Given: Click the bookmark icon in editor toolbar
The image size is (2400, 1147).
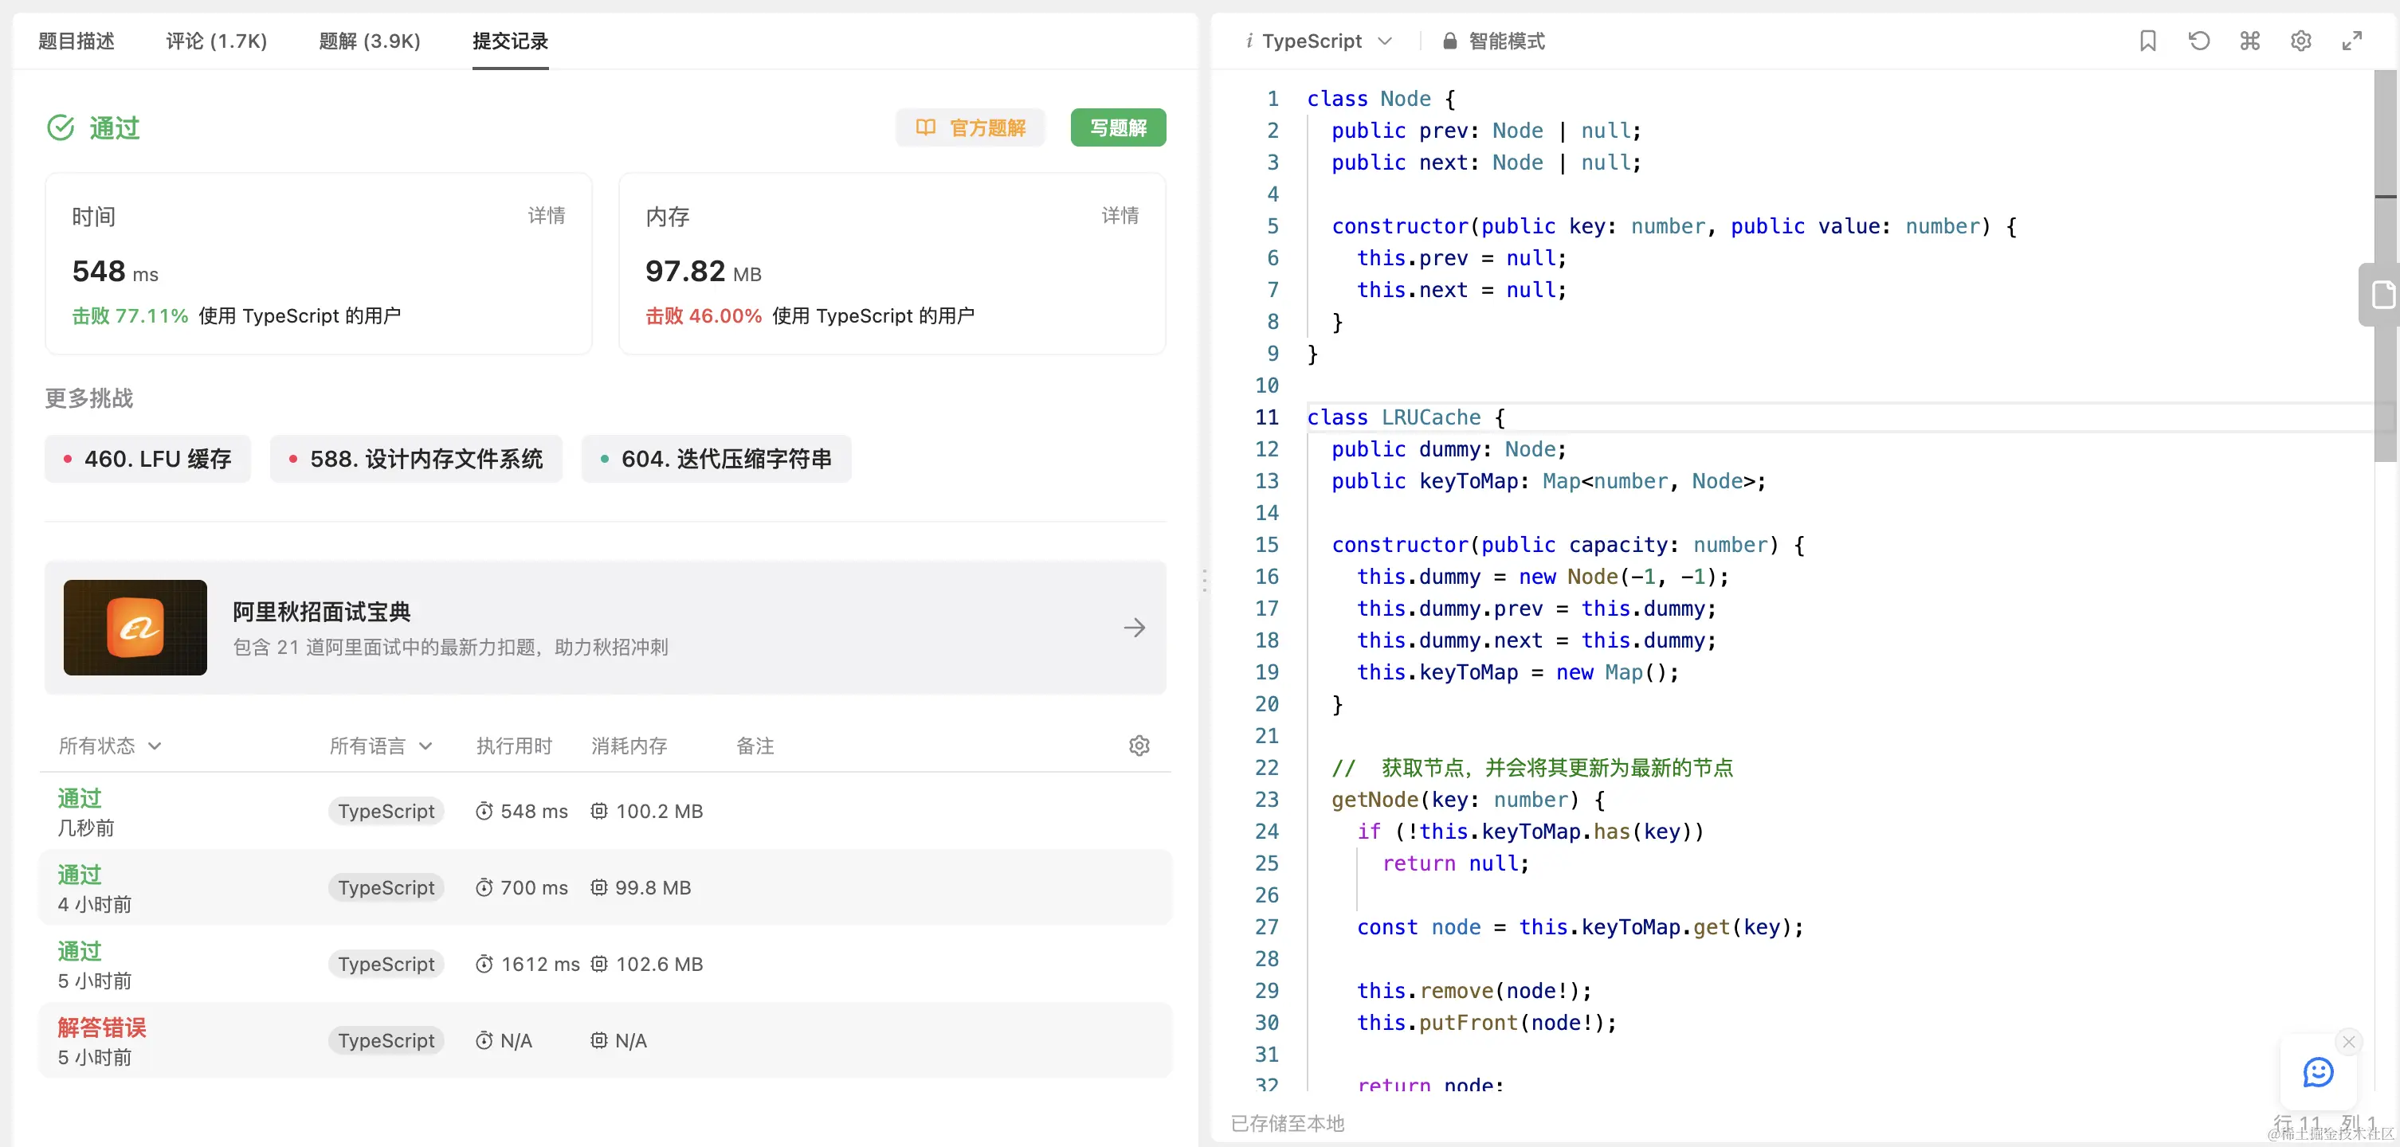Looking at the screenshot, I should click(2147, 41).
